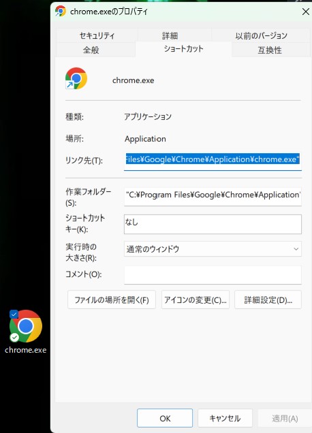Click the Application location value text
Image resolution: width=312 pixels, height=433 pixels.
[145, 139]
